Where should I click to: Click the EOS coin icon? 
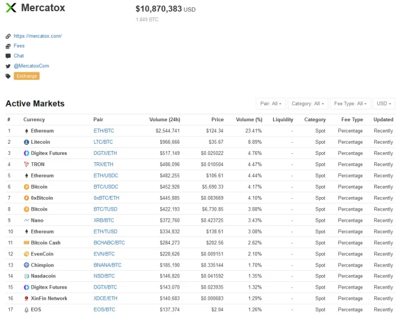(26, 309)
